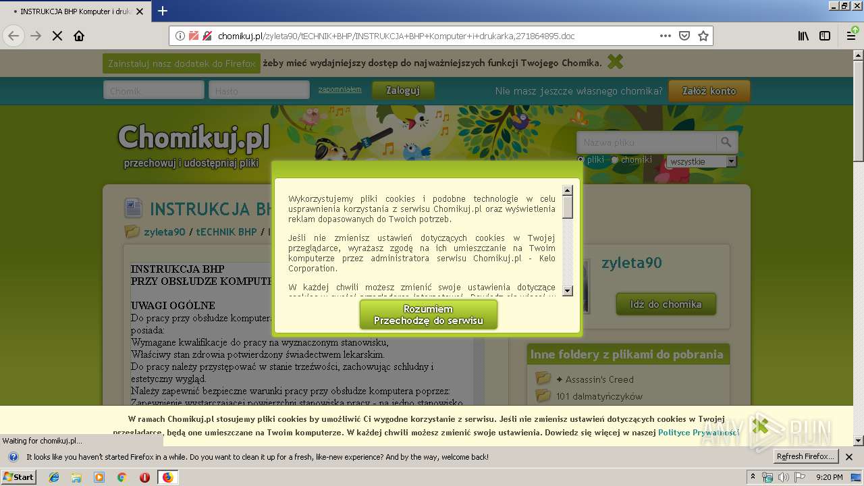The height and width of the screenshot is (486, 864).
Task: Open the Library bookshelf icon
Action: tap(803, 36)
